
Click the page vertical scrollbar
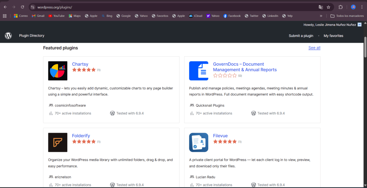(365, 47)
